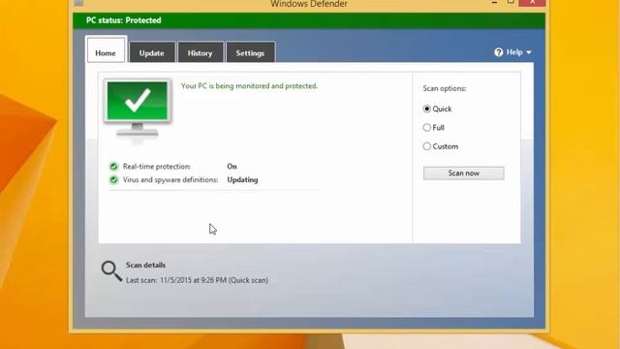The image size is (620, 349).
Task: Switch to the Home tab
Action: (106, 49)
